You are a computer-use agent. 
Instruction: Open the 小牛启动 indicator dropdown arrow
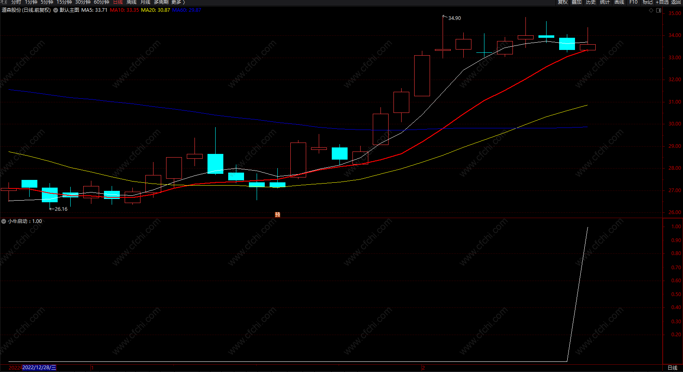4,221
